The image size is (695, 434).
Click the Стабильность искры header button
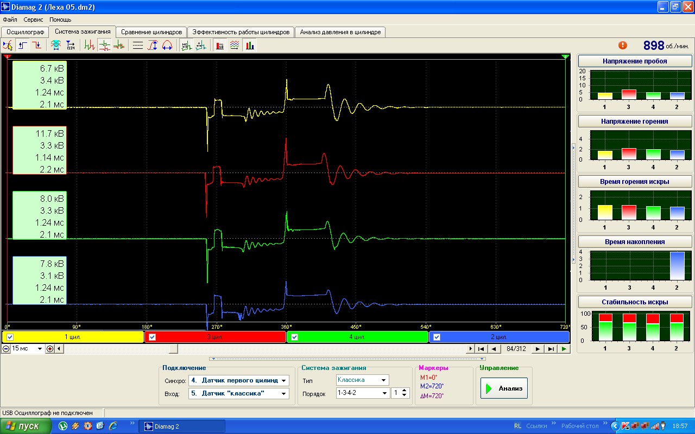coord(635,302)
